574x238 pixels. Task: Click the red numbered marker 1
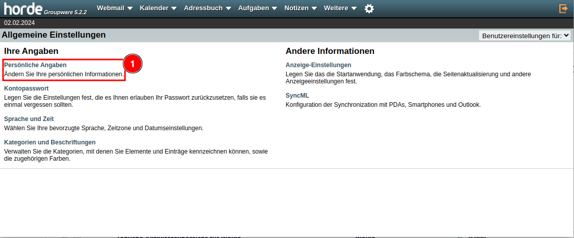pyautogui.click(x=132, y=64)
